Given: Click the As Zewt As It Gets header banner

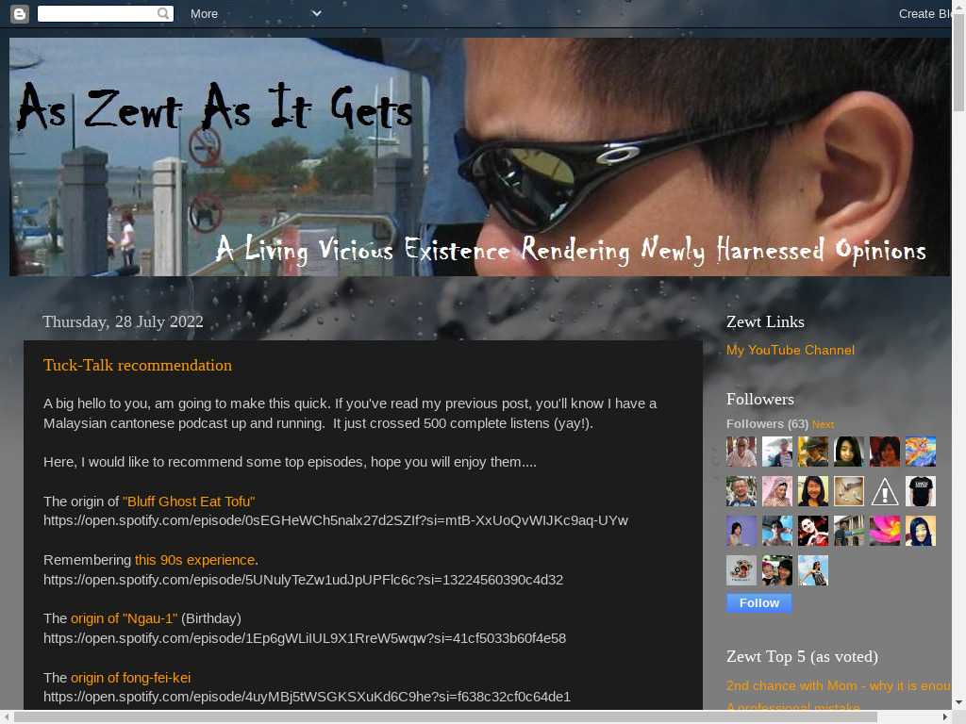Looking at the screenshot, I should [480, 157].
